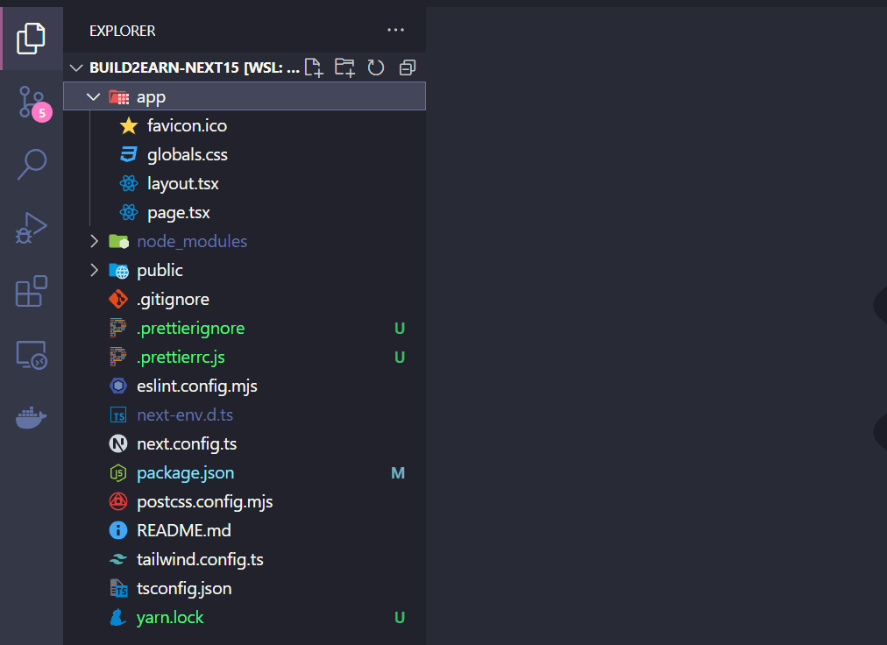Click the New Folder icon in Explorer

click(344, 67)
